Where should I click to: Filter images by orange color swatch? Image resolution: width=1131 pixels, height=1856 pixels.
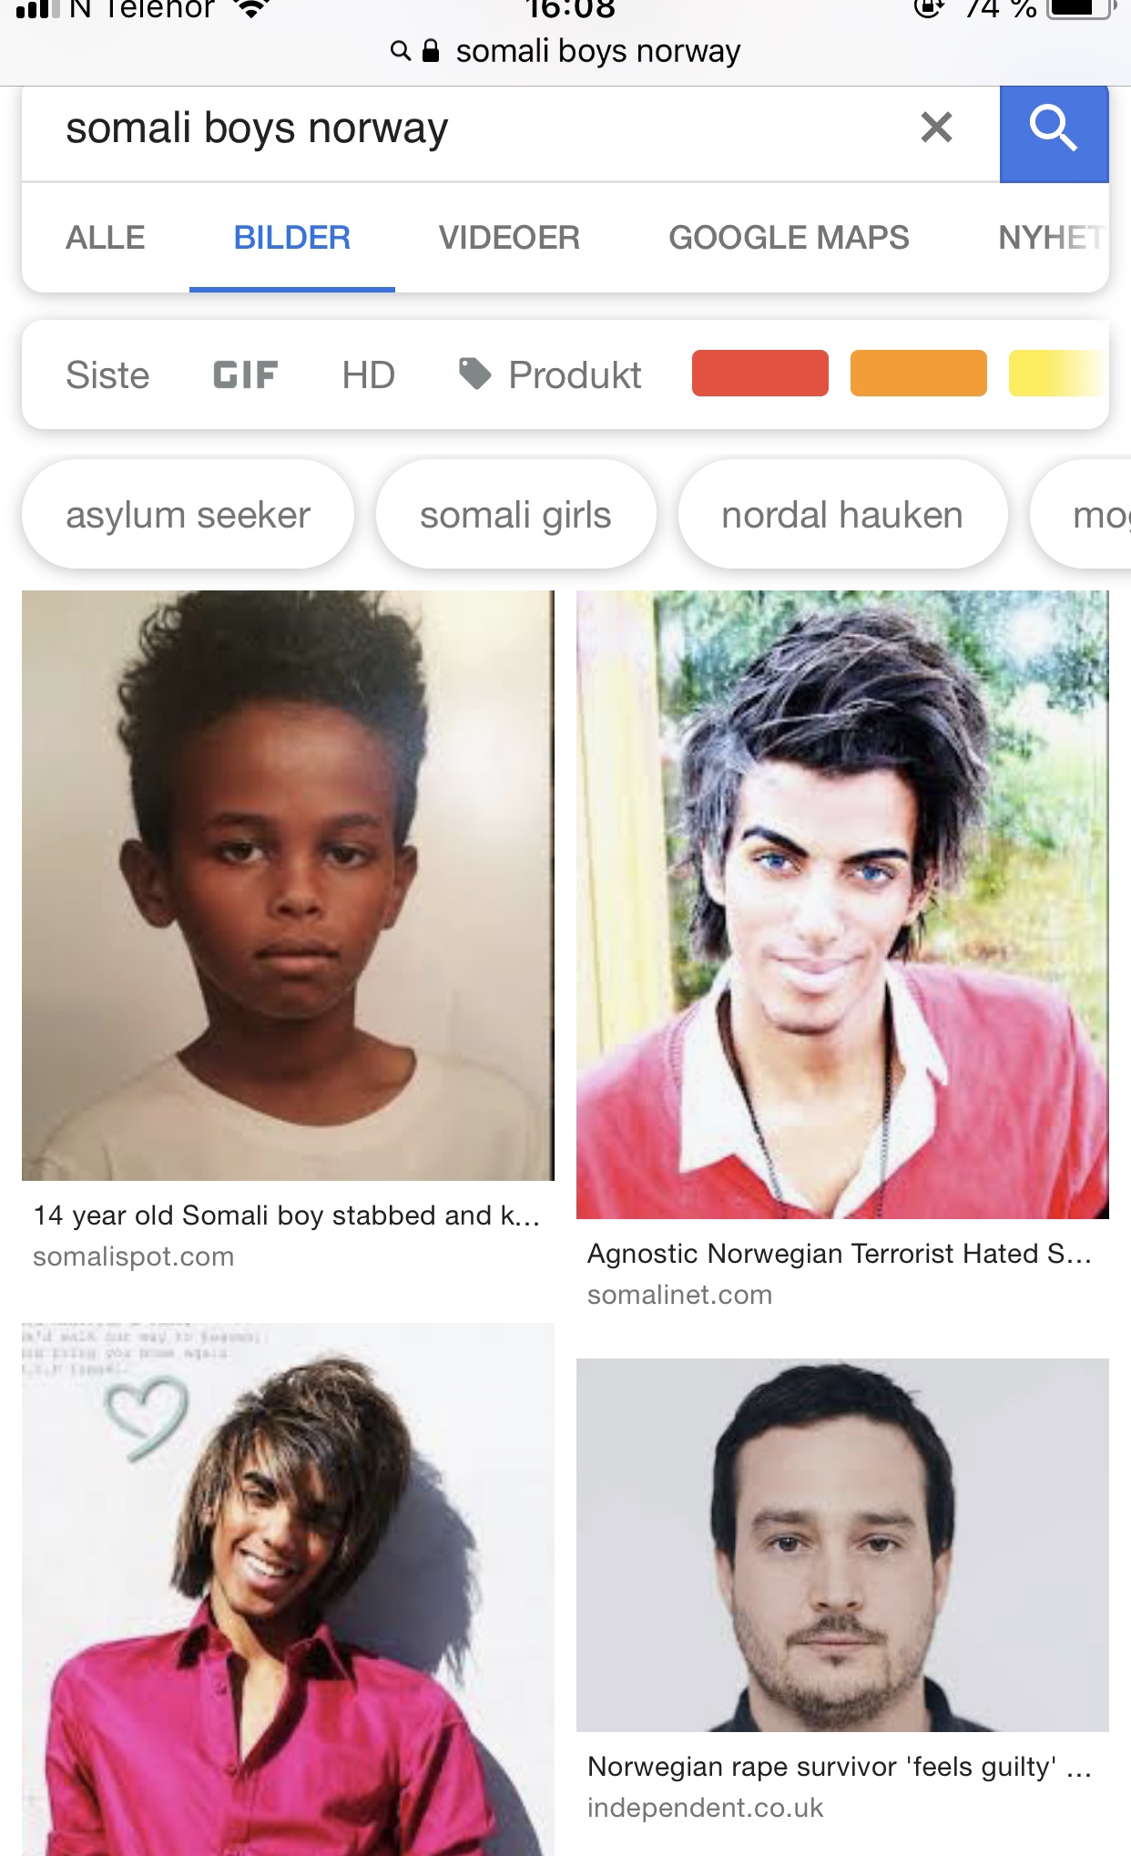coord(918,374)
